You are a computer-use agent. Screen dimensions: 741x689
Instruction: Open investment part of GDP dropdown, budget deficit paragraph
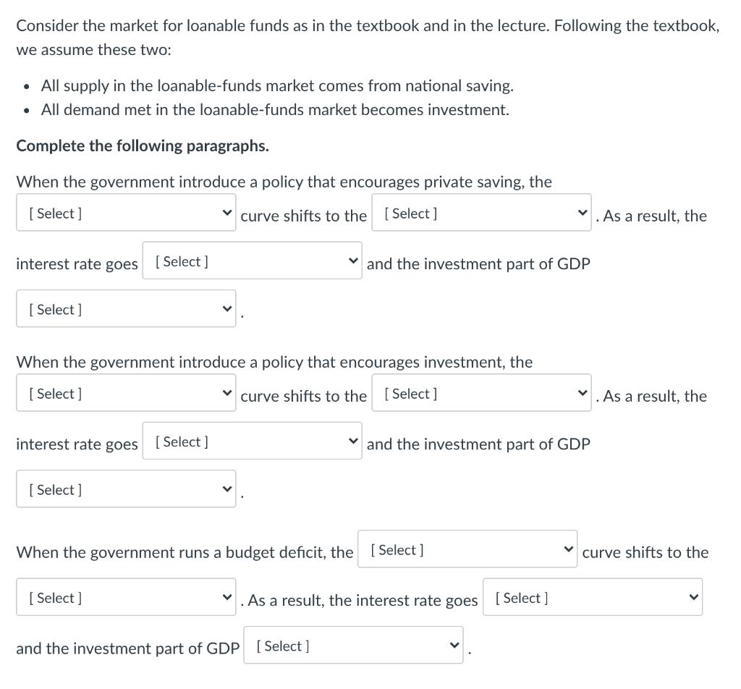(353, 646)
